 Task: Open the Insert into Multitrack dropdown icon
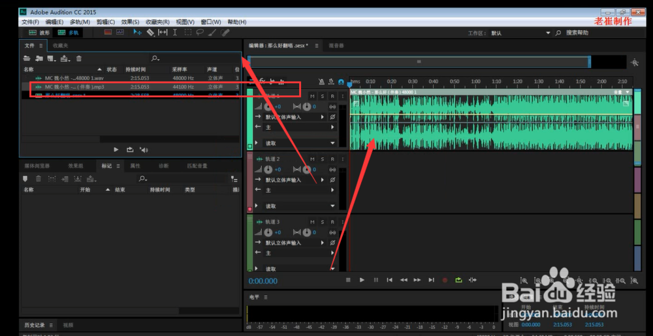click(65, 59)
